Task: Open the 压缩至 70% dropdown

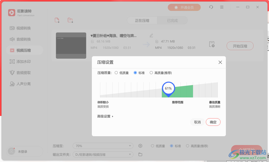Action: (x=103, y=146)
